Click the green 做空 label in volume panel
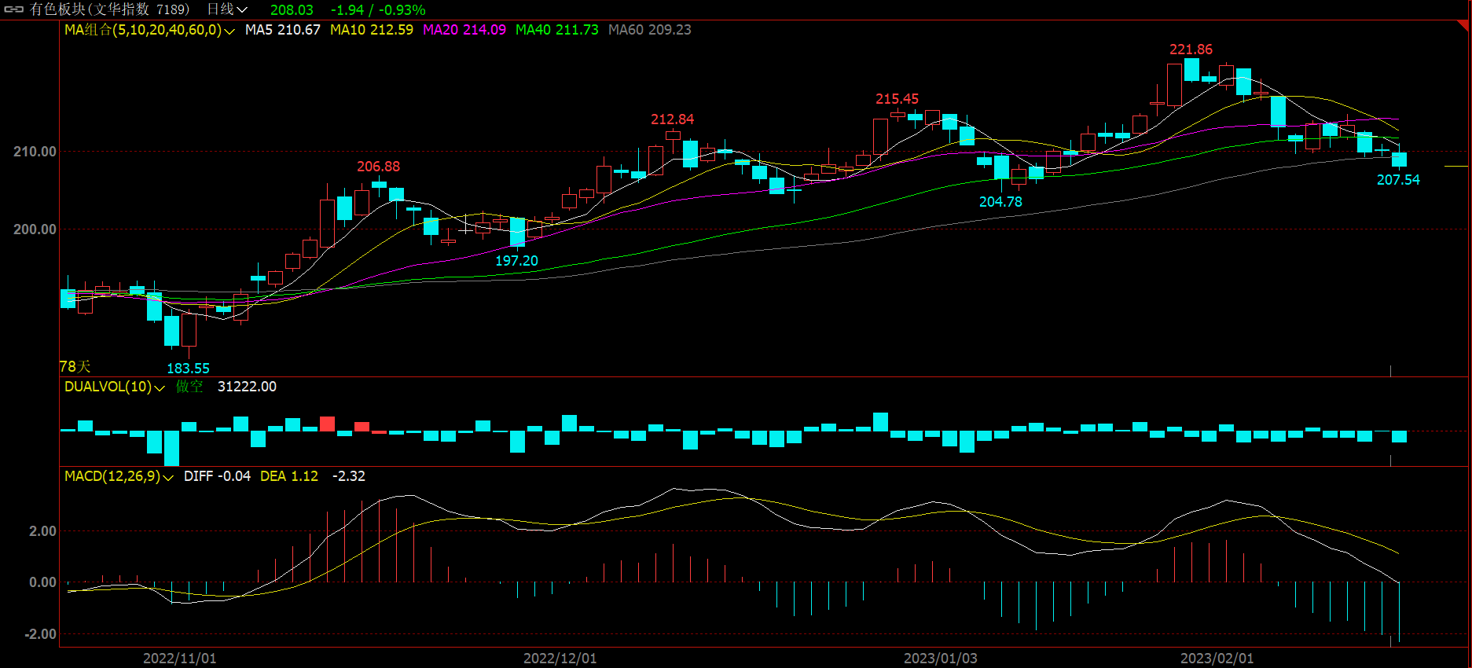 point(189,387)
